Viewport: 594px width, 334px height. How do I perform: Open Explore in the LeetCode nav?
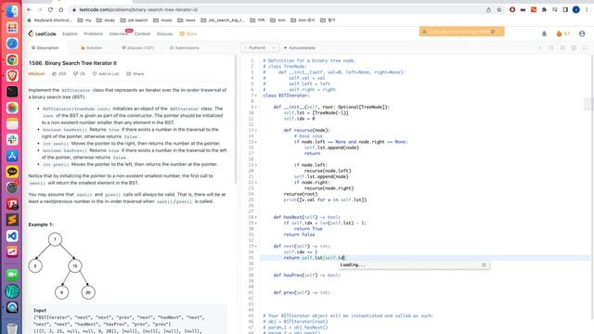click(70, 33)
